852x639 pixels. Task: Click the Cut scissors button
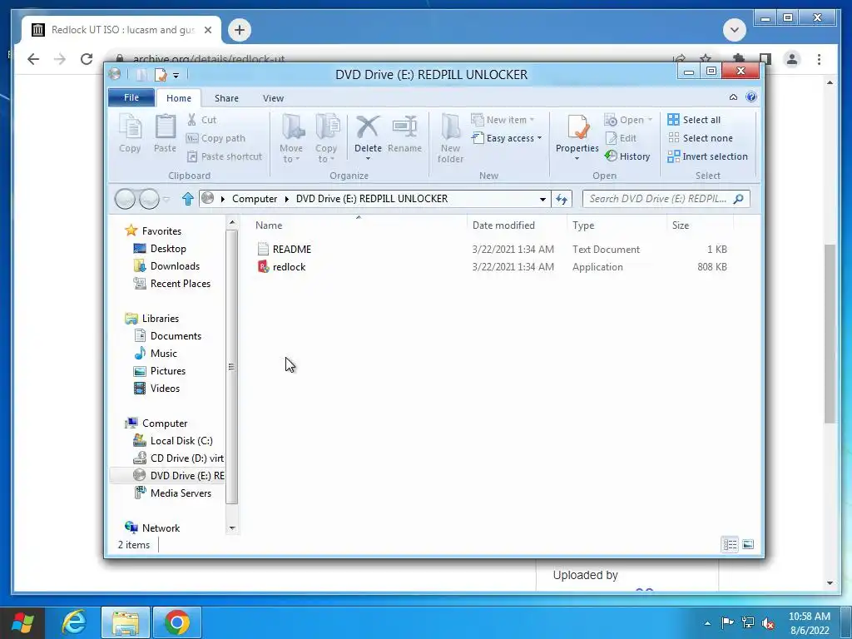coord(201,120)
